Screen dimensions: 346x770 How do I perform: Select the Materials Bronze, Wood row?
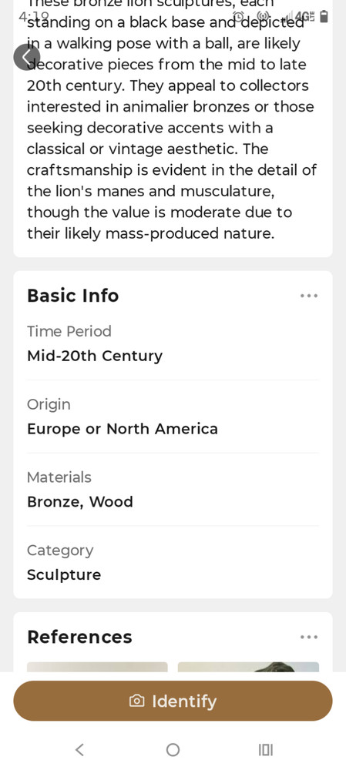tap(173, 489)
